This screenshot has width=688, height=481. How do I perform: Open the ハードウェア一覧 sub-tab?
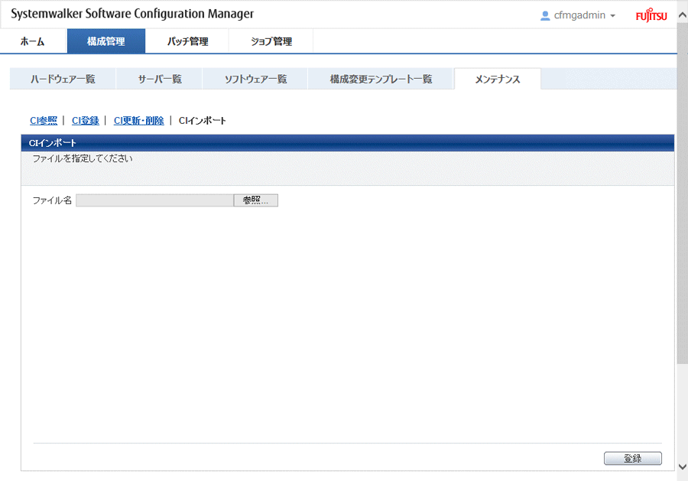(x=63, y=79)
